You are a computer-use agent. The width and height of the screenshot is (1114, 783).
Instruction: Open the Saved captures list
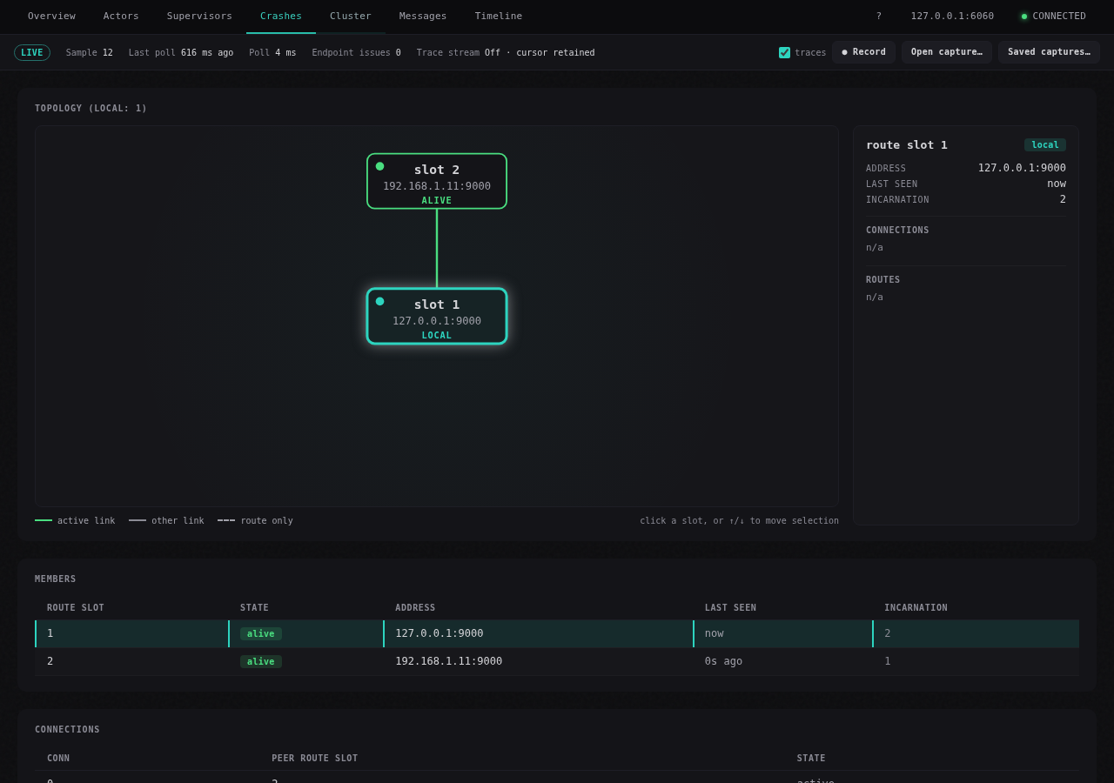(1049, 52)
